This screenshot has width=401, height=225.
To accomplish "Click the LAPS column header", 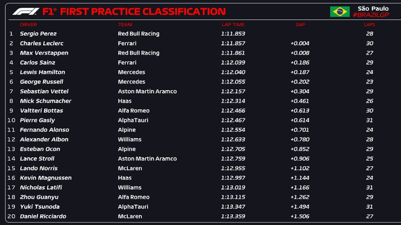I will (x=369, y=25).
